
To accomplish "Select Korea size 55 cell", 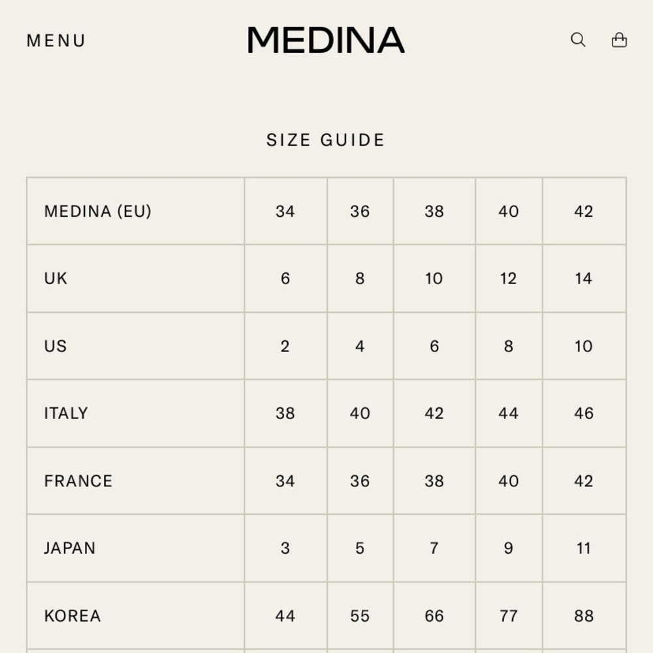I will (360, 616).
